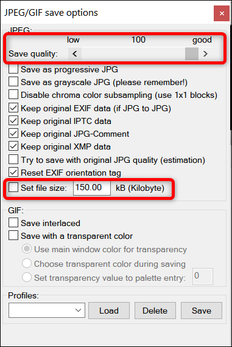Image resolution: width=232 pixels, height=347 pixels.
Task: Uncheck Keep original XMP data
Action: pyautogui.click(x=13, y=146)
